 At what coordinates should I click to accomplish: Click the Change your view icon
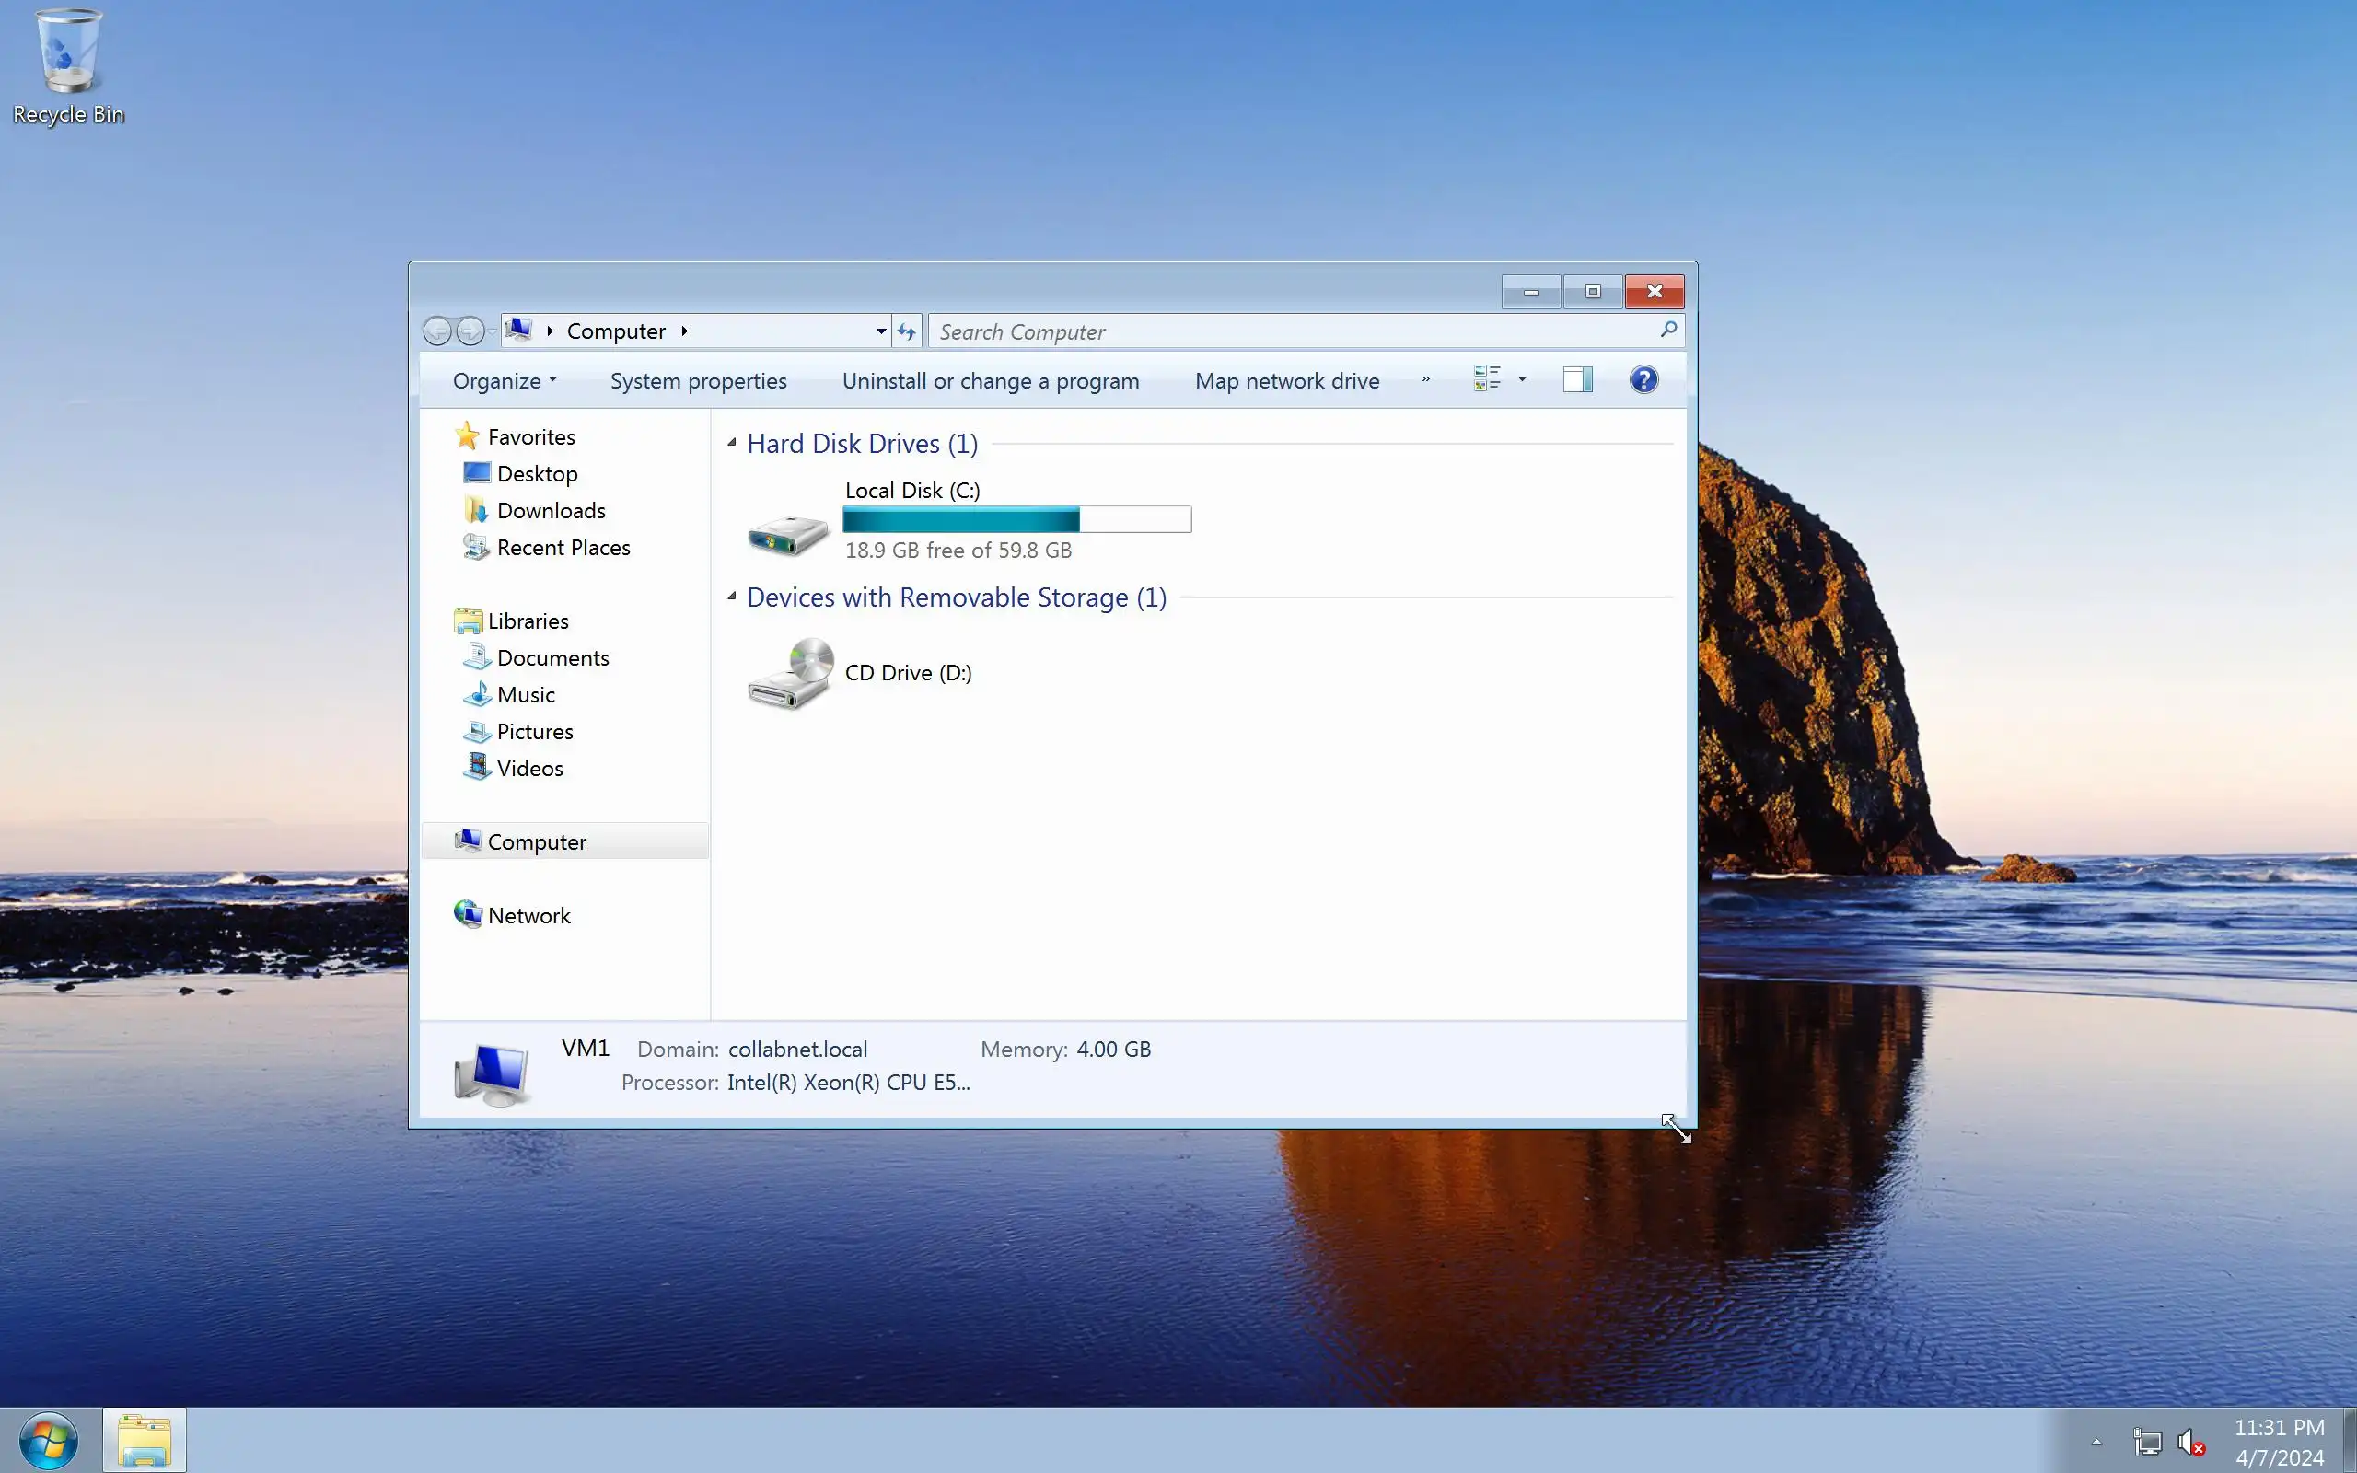point(1486,380)
